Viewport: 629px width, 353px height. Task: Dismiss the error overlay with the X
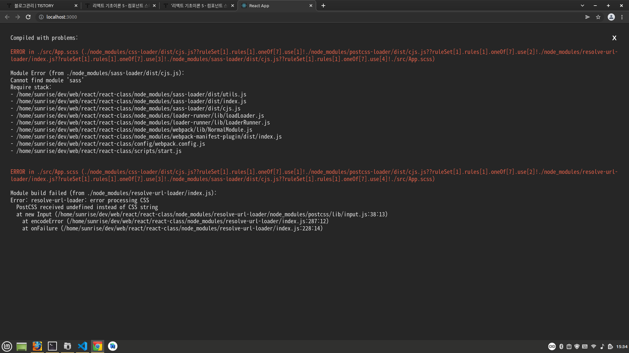pyautogui.click(x=614, y=38)
